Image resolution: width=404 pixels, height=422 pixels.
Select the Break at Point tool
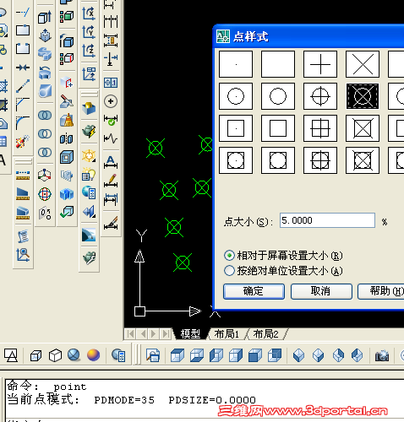(x=23, y=30)
